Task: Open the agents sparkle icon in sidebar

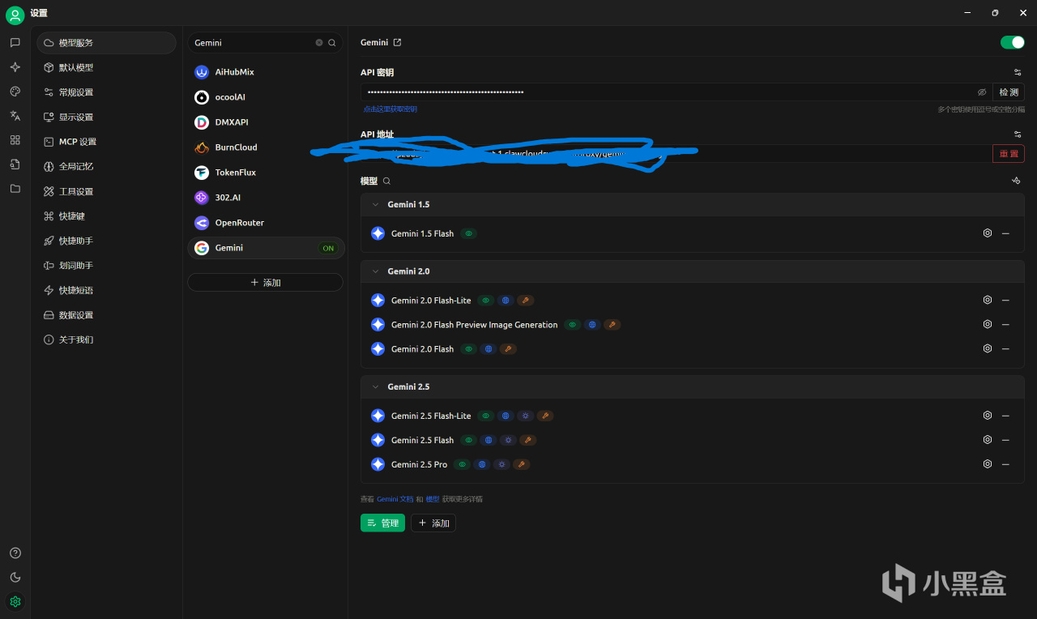Action: coord(15,67)
